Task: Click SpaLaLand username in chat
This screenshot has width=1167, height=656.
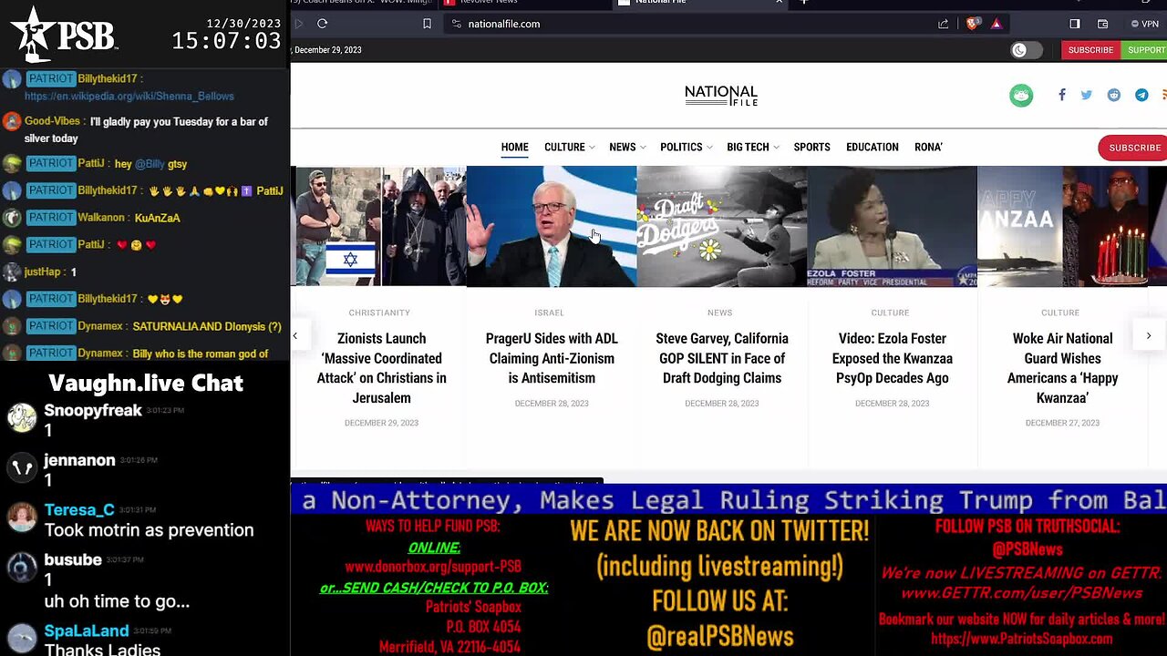Action: (87, 630)
